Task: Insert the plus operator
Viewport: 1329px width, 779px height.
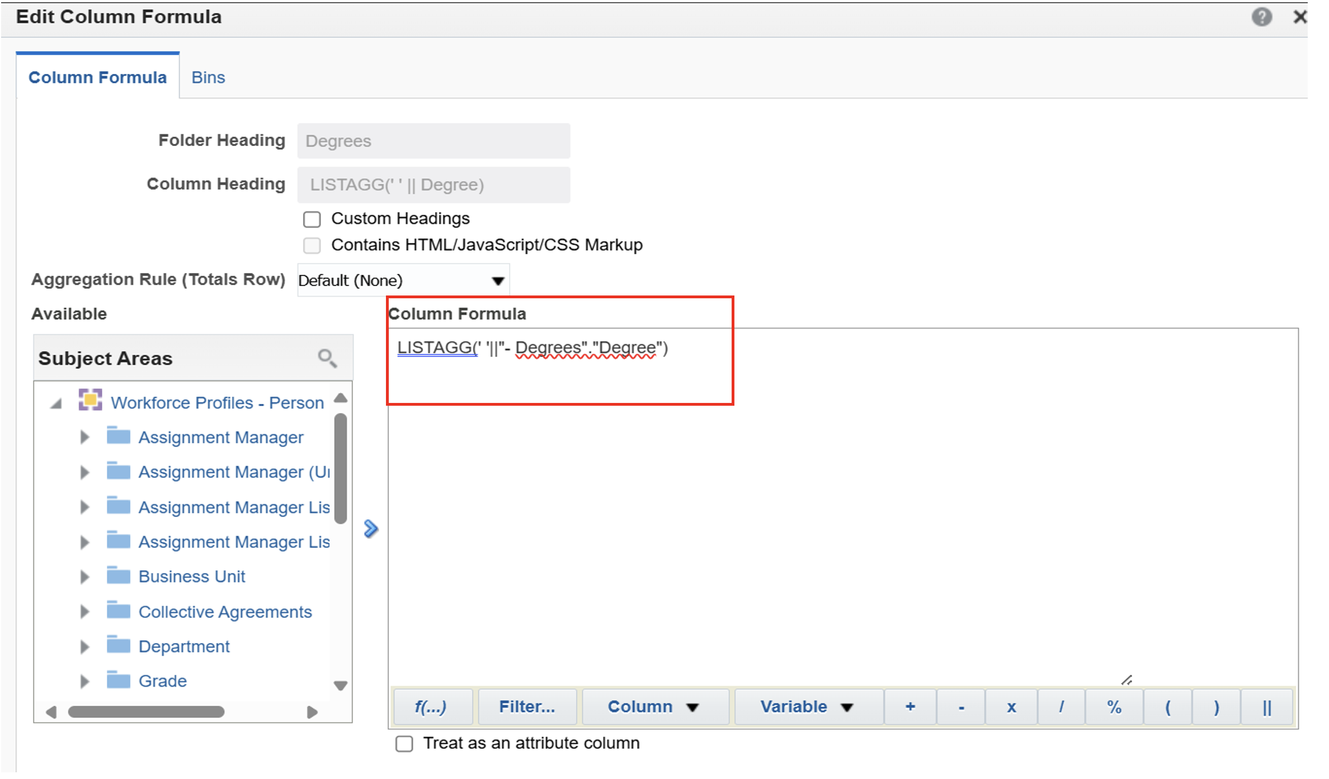Action: click(x=910, y=707)
